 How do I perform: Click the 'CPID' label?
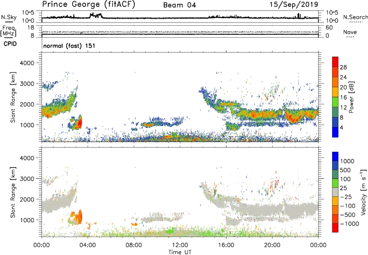coord(10,44)
